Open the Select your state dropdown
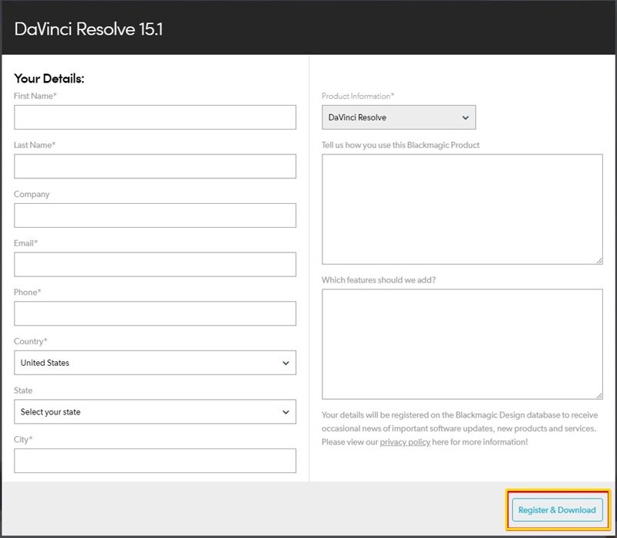The height and width of the screenshot is (538, 617). click(x=155, y=412)
